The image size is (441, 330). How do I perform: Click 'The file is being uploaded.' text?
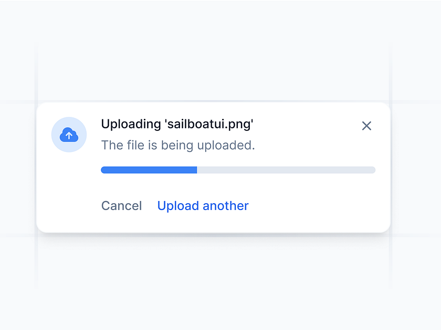[177, 145]
